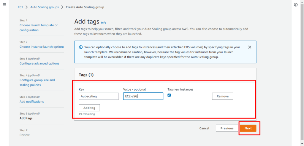This screenshot has height=146, width=304.
Task: Click the orange Next button
Action: click(248, 128)
